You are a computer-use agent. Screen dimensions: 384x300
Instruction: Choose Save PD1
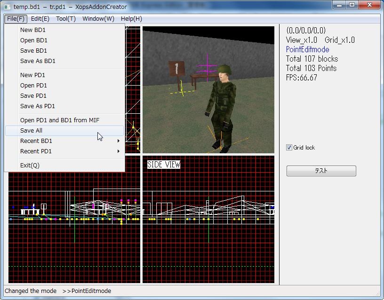64,95
